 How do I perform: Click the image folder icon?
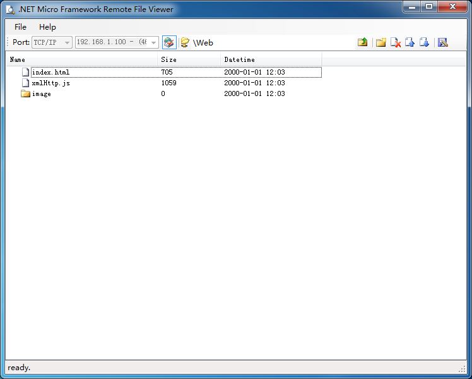pos(26,93)
